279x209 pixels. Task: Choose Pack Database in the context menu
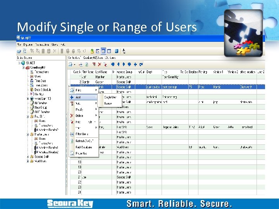84,147
